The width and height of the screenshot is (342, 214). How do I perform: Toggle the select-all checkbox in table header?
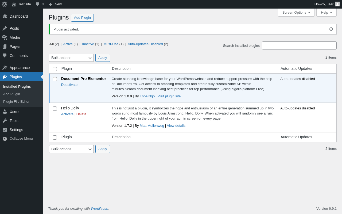(55, 69)
